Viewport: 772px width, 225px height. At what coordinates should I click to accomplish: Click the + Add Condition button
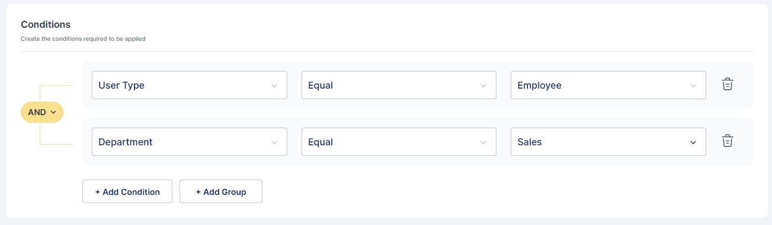127,191
